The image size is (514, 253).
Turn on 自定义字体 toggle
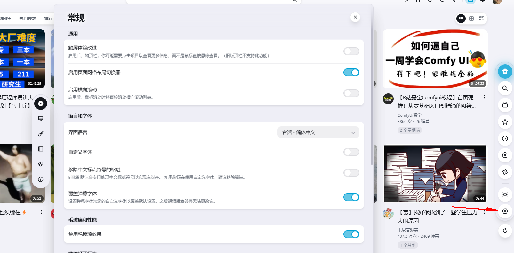coord(351,152)
